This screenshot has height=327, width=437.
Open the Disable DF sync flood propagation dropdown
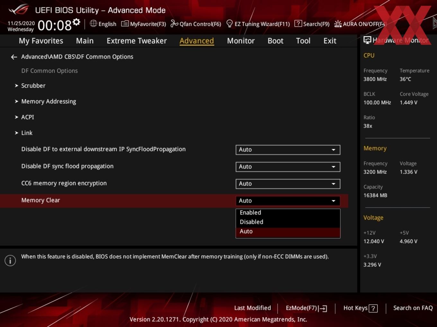(288, 167)
